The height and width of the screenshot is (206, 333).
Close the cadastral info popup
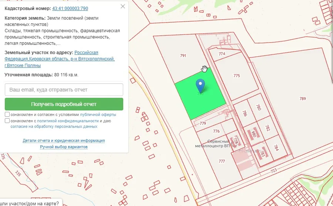coord(123,6)
